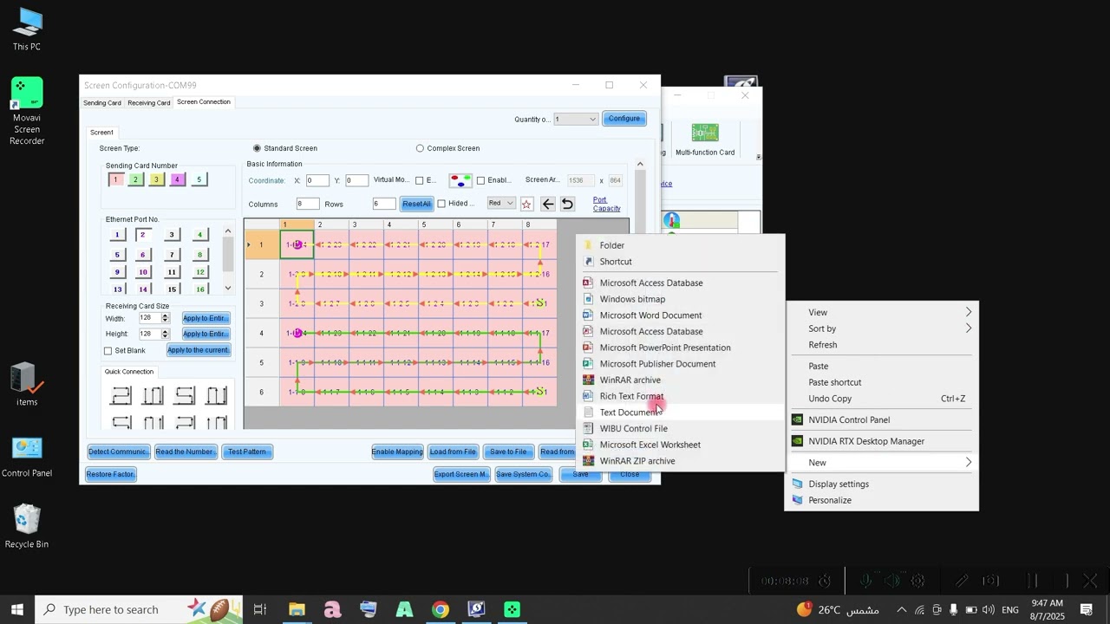Viewport: 1110px width, 624px height.
Task: Select Ethernet port number 3
Action: pos(172,235)
